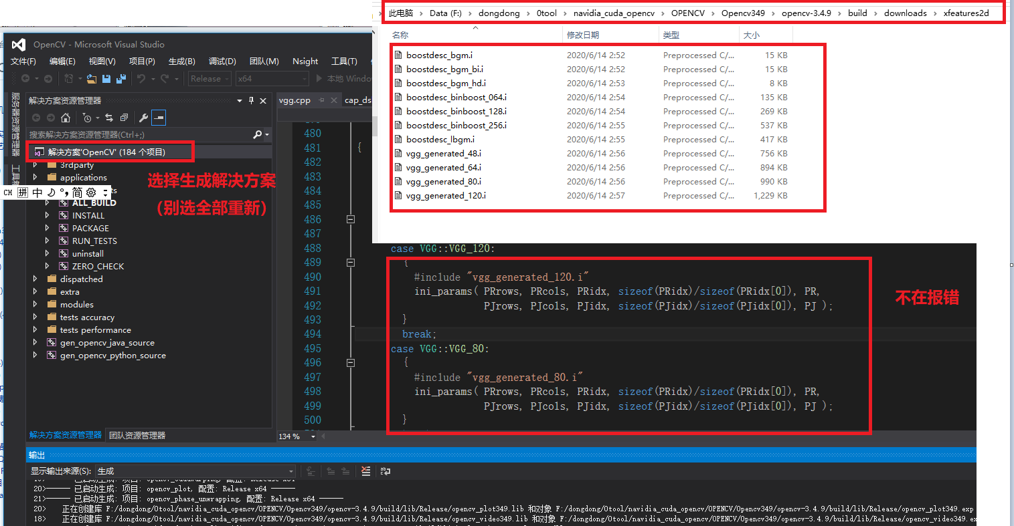Switch to the vgg.cpp tab
1014x526 pixels.
(294, 100)
